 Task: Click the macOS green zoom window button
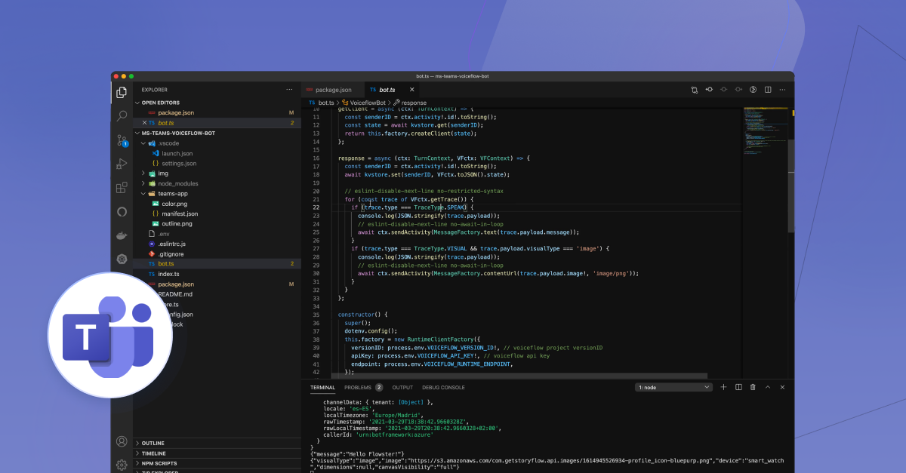click(131, 76)
